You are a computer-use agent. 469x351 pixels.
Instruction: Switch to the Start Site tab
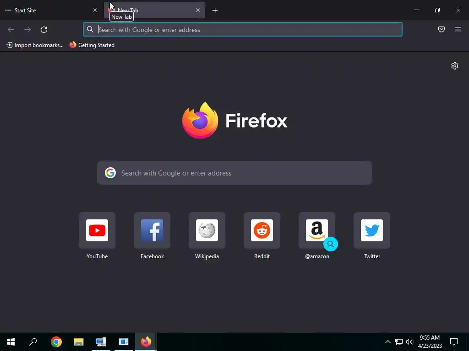[51, 10]
